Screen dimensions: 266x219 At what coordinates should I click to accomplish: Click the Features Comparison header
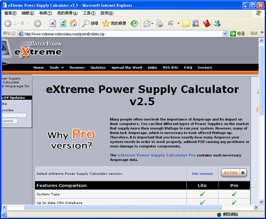(x=62, y=186)
